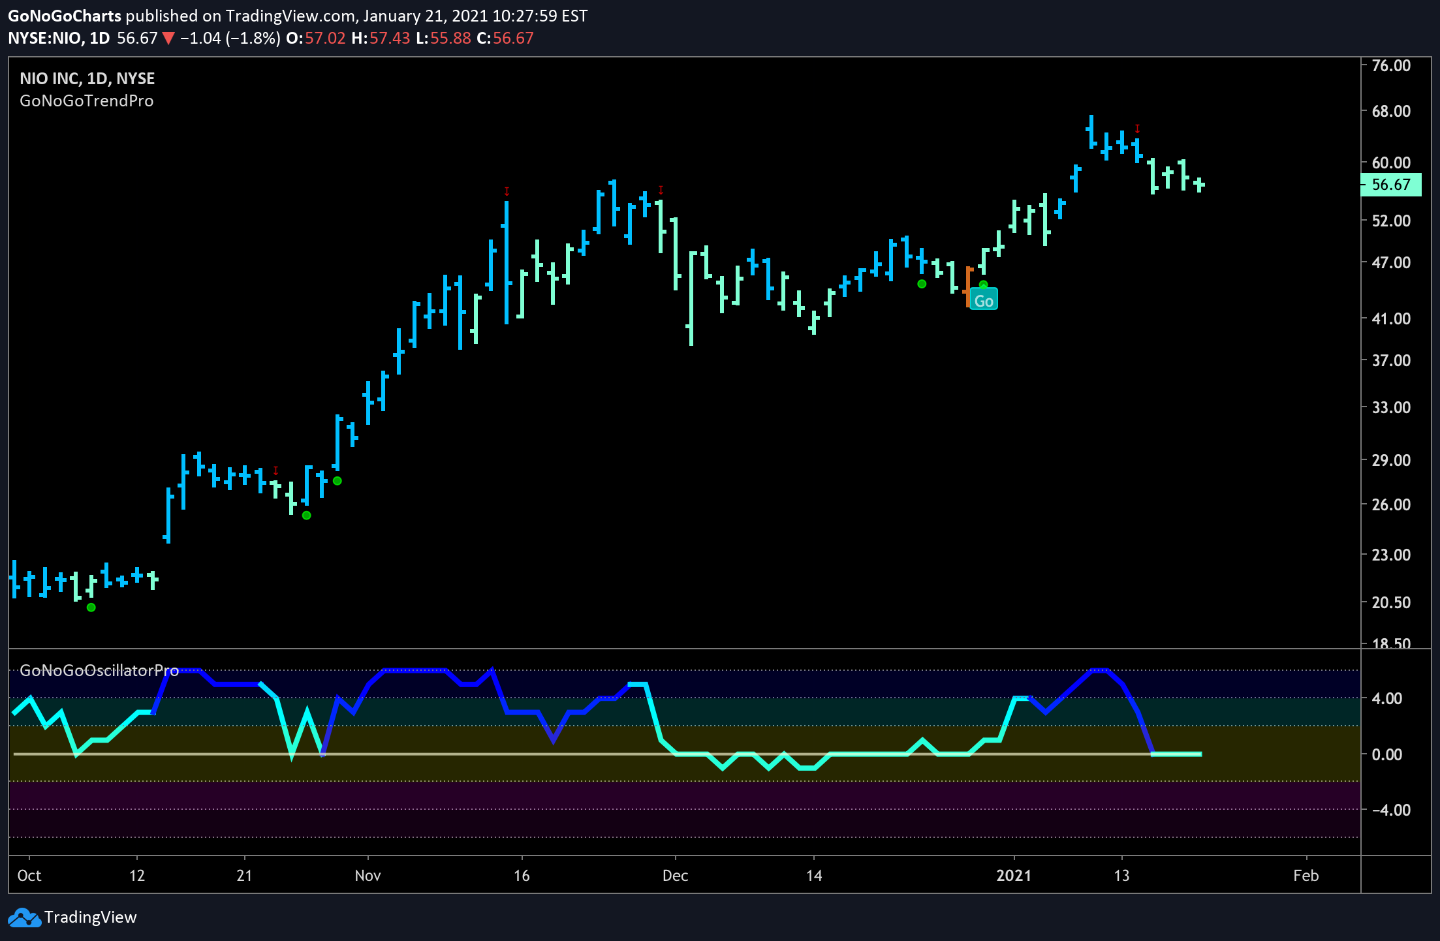
Task: Click the TradingView cloud logo icon
Action: [x=24, y=918]
